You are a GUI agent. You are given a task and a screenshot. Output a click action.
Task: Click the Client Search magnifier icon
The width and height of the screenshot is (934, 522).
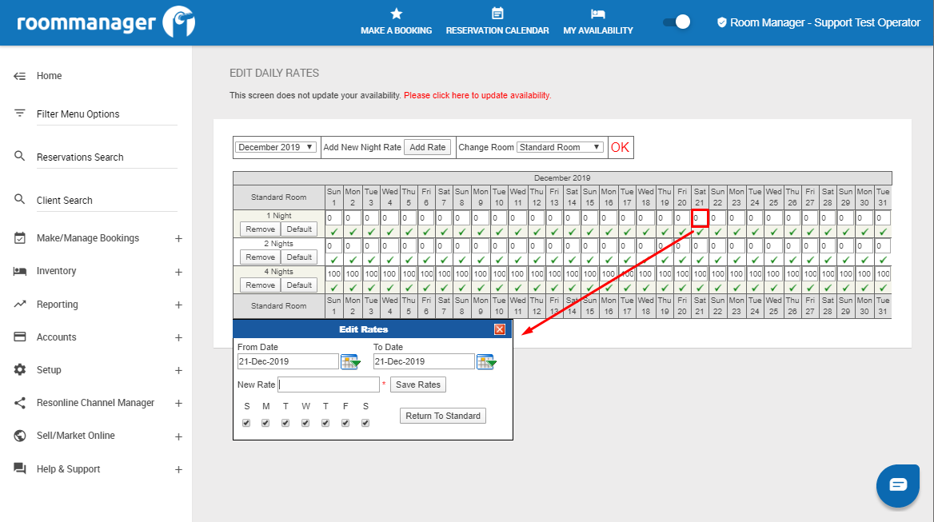[20, 199]
